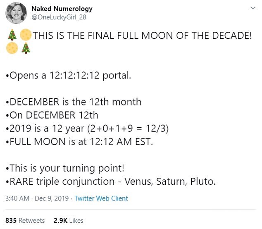View the 2.9K Likes list
The height and width of the screenshot is (229, 262).
click(x=68, y=220)
